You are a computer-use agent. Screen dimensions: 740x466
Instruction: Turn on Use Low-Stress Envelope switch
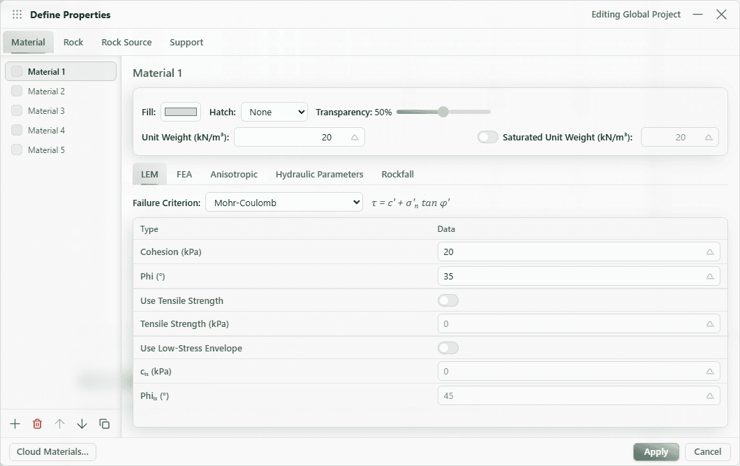click(x=448, y=348)
